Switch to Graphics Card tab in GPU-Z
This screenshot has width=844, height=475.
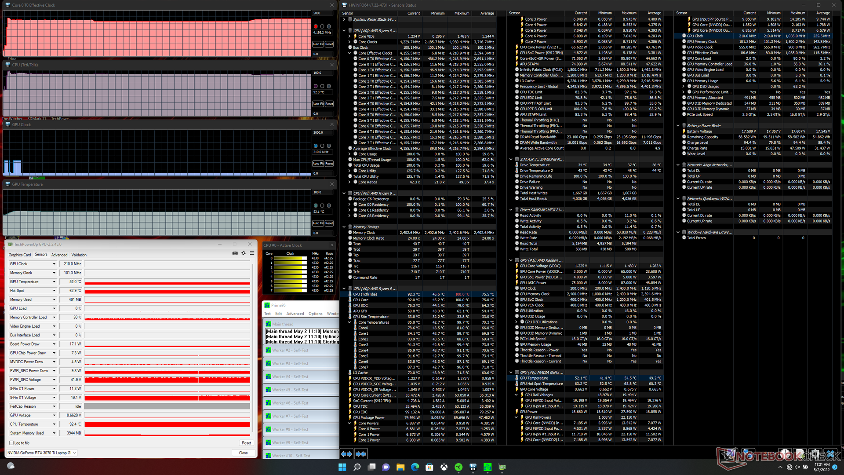coord(20,255)
